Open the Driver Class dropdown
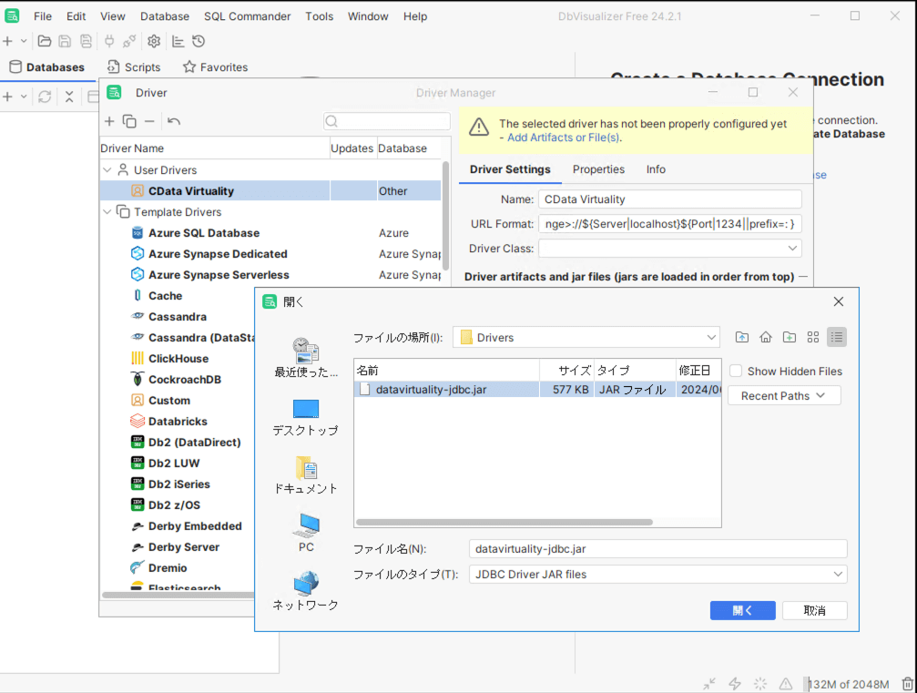917x693 pixels. coord(792,249)
